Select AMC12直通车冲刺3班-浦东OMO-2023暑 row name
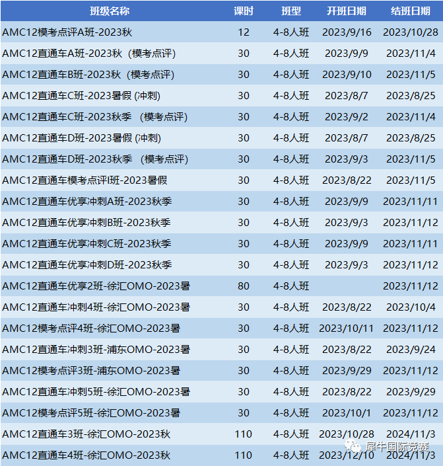443x466 pixels. tap(96, 350)
